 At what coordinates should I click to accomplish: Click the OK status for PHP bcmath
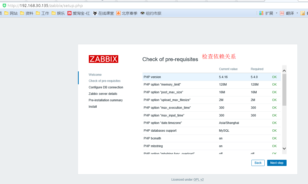[x=274, y=138]
